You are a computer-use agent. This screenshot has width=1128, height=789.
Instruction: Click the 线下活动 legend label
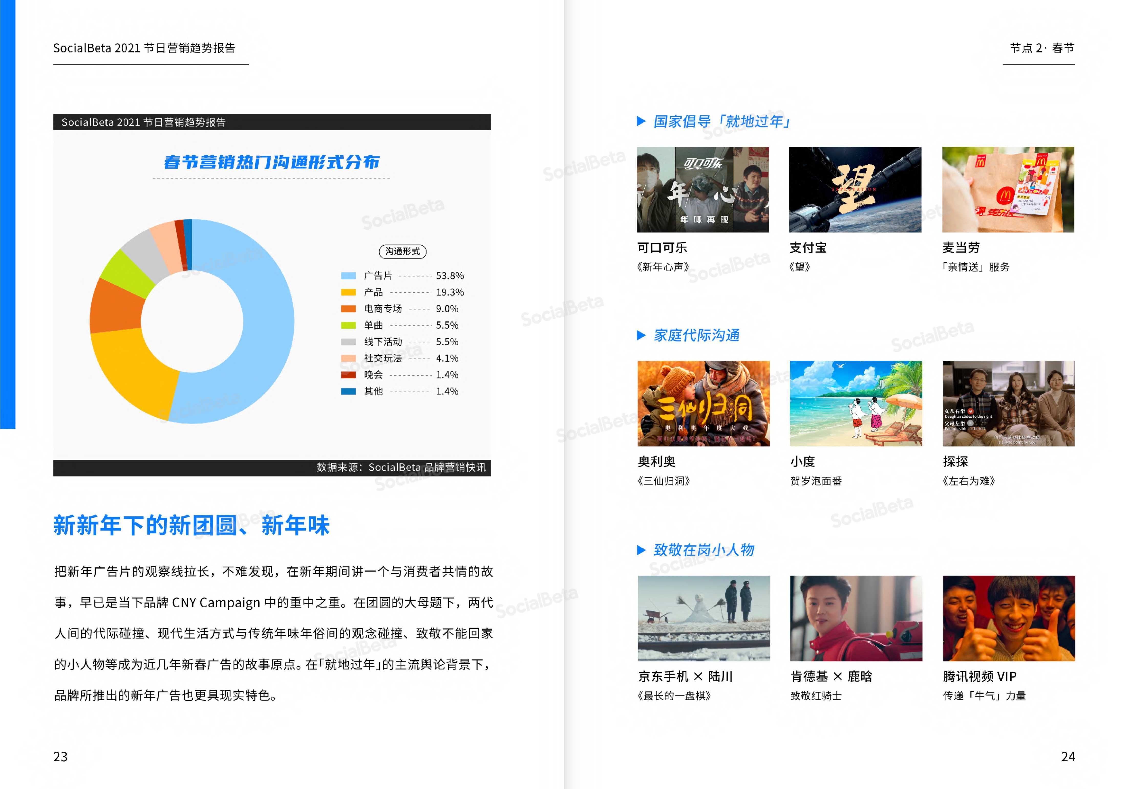(x=383, y=342)
